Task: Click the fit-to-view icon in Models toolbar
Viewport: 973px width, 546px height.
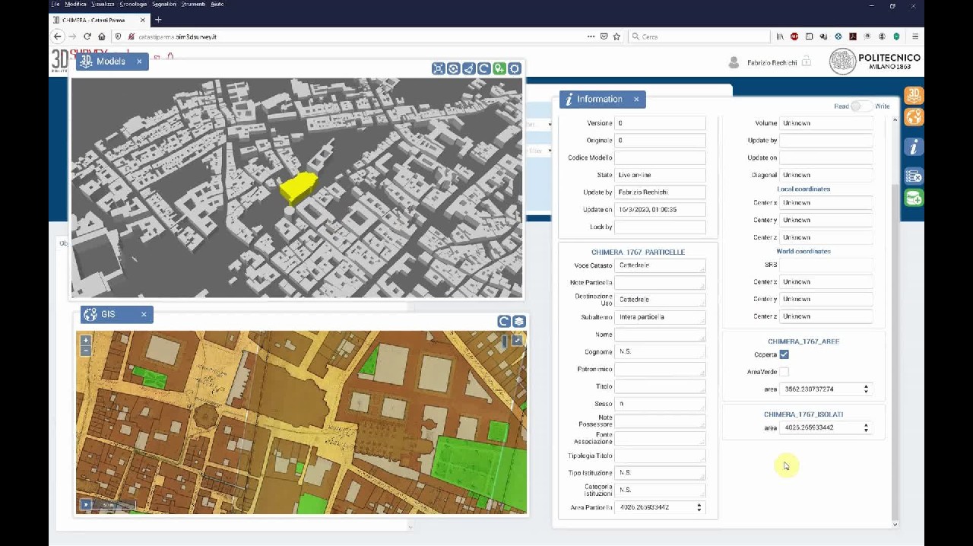Action: point(439,68)
